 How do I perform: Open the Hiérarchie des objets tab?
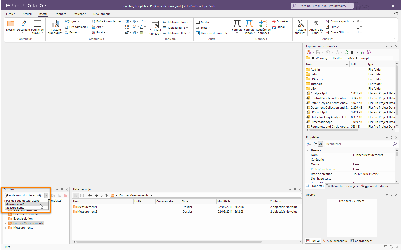pyautogui.click(x=342, y=186)
